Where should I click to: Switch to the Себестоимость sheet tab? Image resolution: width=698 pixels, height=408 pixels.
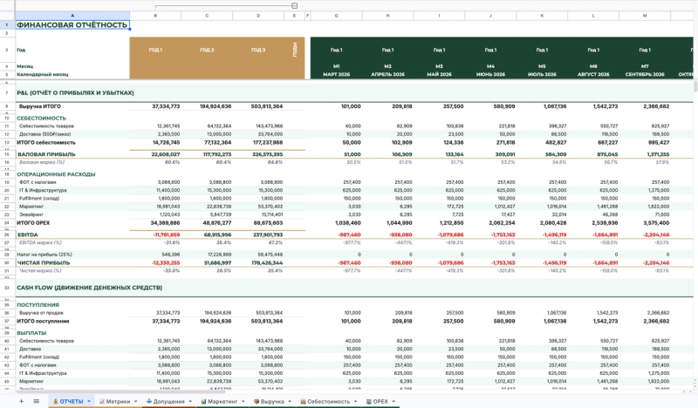tap(327, 401)
